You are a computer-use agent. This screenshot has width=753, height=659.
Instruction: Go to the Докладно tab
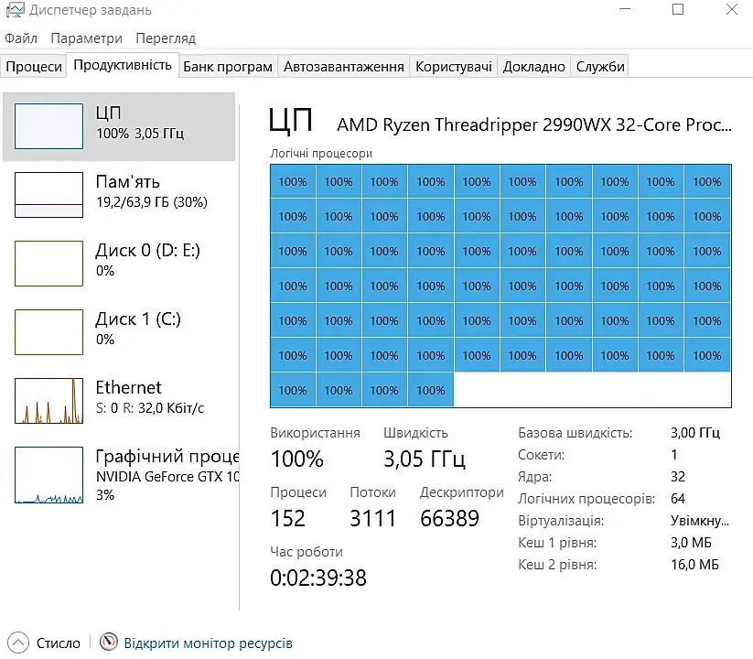533,66
